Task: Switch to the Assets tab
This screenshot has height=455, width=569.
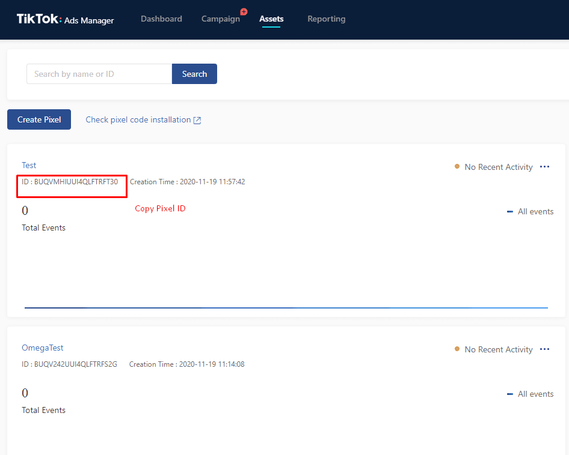Action: pos(271,19)
